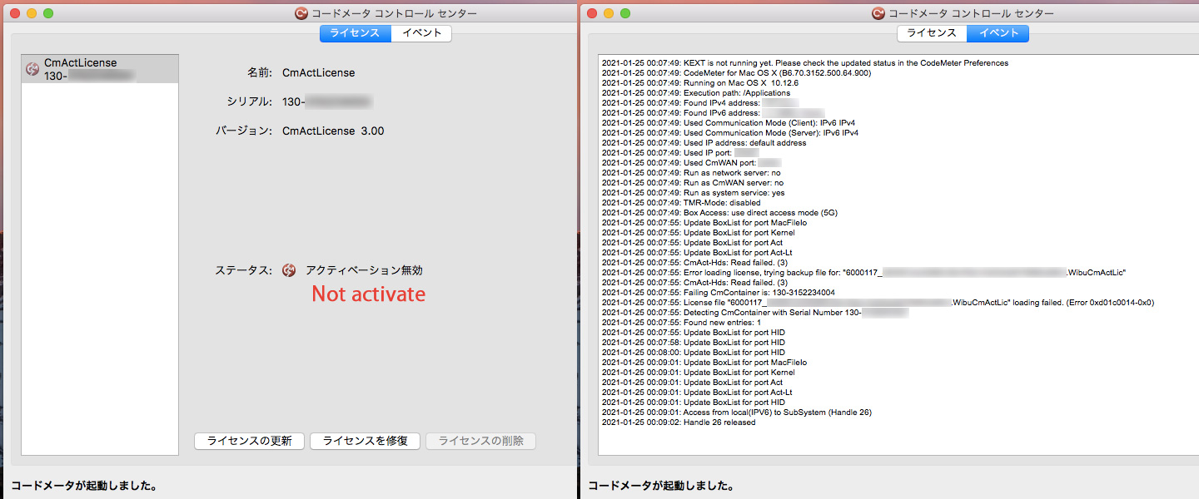Screen dimensions: 1199x499
Task: Close the right CodeMeter Control Center window
Action: coord(592,13)
